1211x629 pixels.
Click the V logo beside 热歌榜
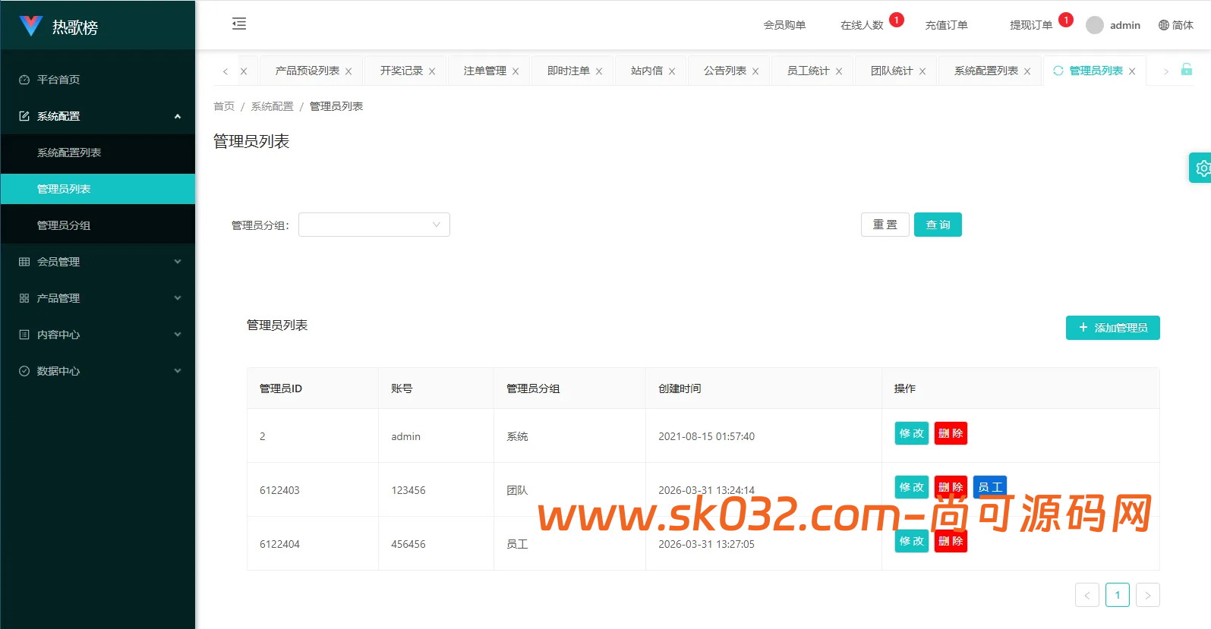30,26
